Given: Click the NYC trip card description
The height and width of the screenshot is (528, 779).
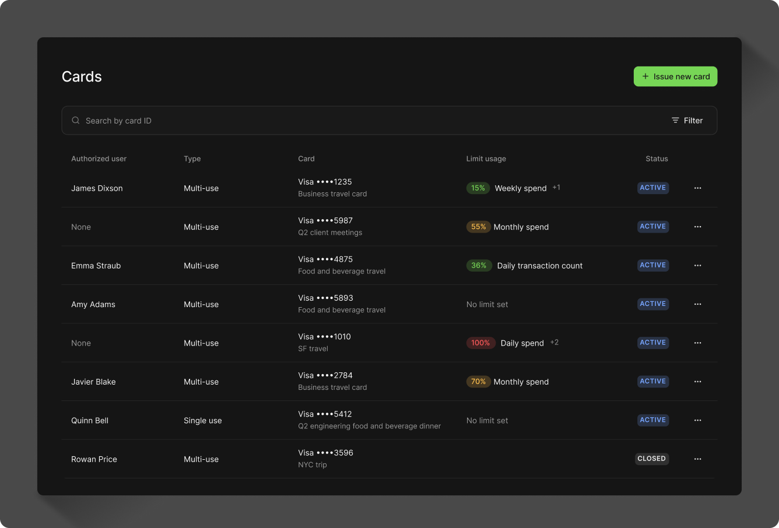Looking at the screenshot, I should click(x=313, y=464).
